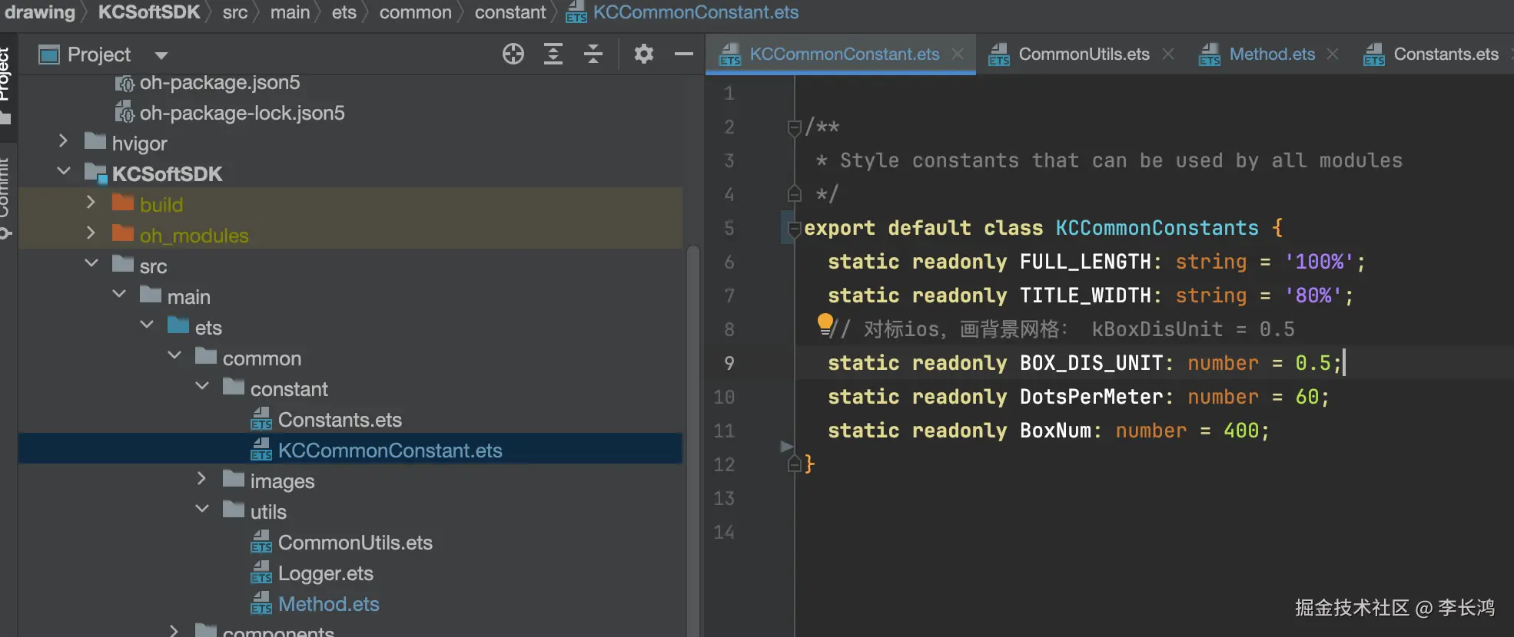The image size is (1514, 637).
Task: Click drawing in the breadcrumb path
Action: pos(38,12)
